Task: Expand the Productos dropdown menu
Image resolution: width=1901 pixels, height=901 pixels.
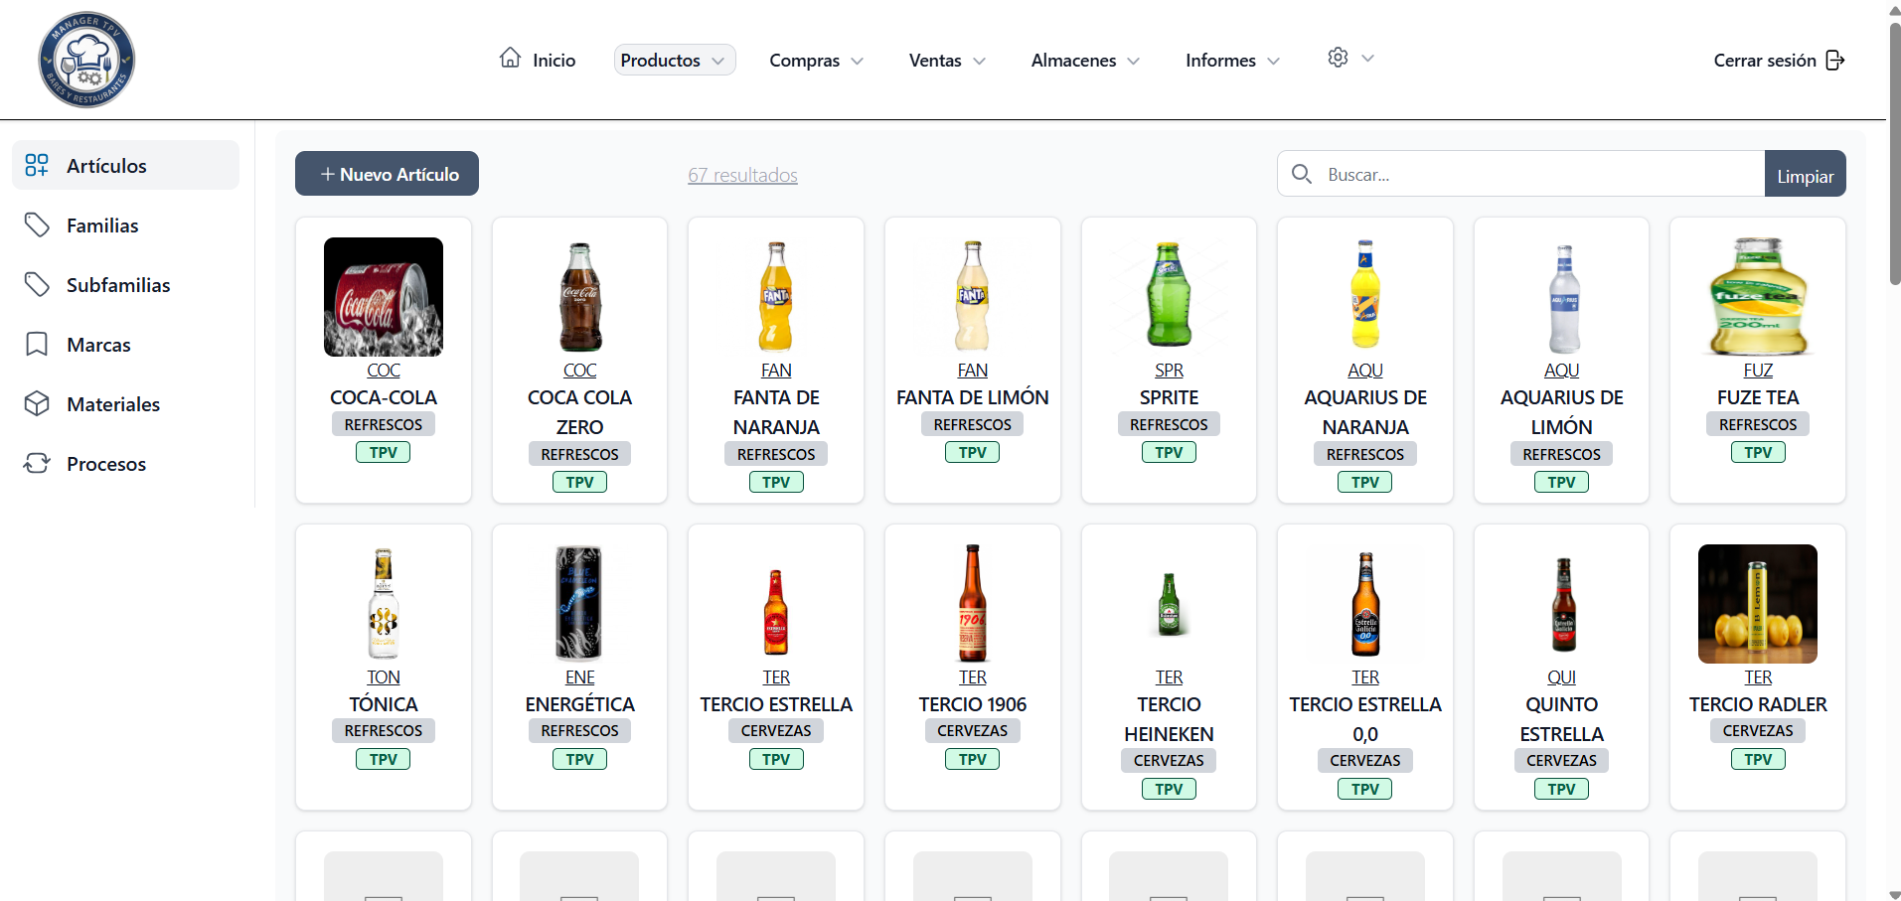Action: [x=674, y=61]
